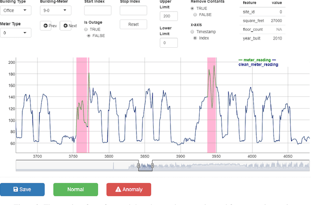311x205 pixels.
Task: Mark the selection as Anomaly
Action: click(x=128, y=189)
